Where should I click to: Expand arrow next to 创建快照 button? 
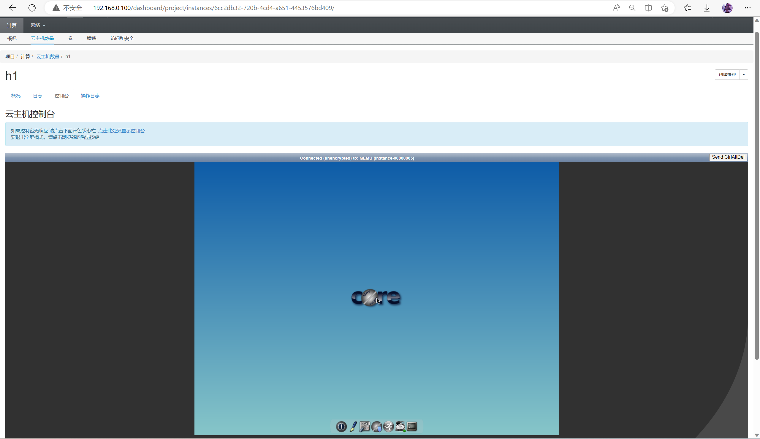[744, 74]
